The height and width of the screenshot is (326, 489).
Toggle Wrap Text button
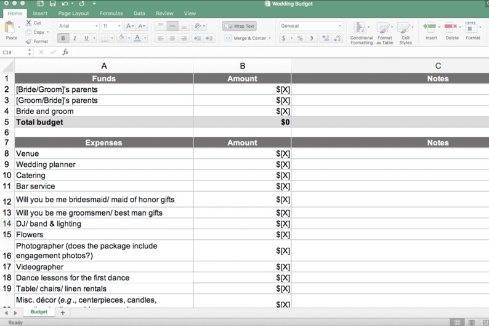240,26
